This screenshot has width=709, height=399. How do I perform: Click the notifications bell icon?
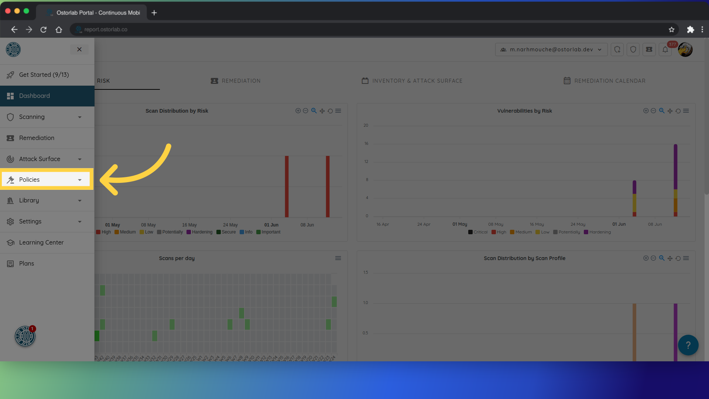665,50
